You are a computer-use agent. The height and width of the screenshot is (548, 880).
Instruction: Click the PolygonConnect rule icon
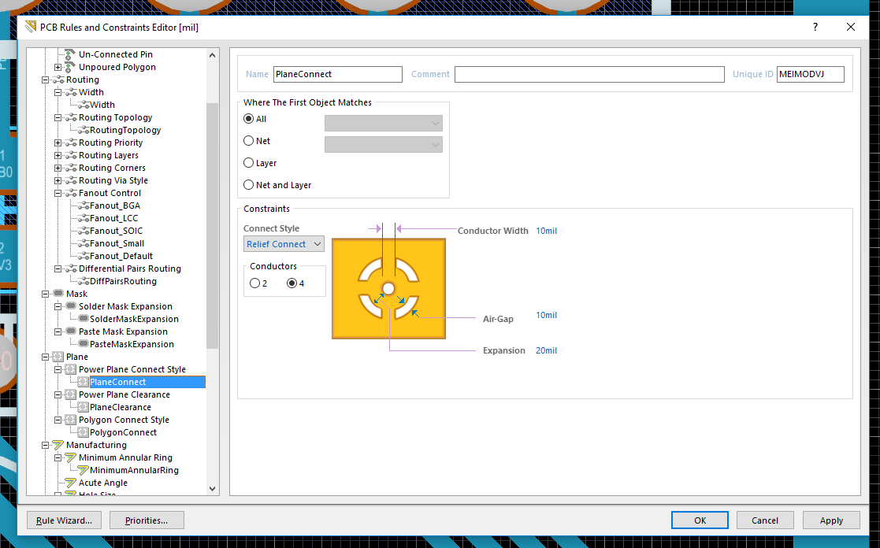click(x=83, y=432)
